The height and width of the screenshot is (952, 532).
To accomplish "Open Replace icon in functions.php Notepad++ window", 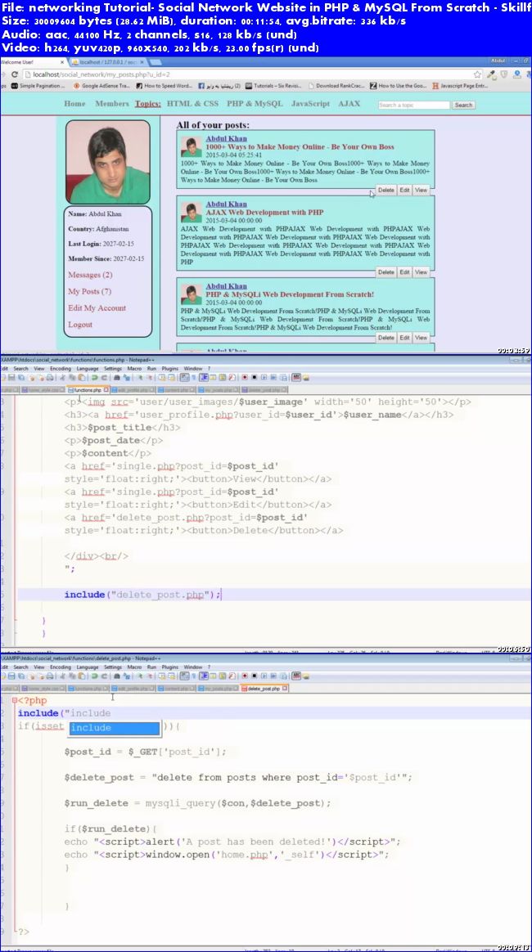I will coord(126,377).
